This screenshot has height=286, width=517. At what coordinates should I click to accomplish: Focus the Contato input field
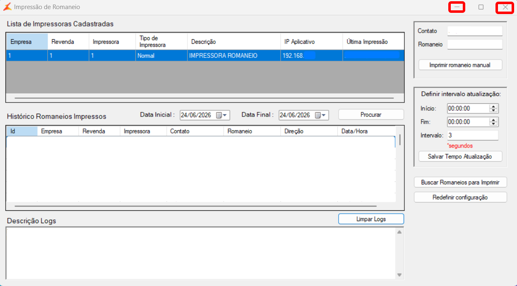(x=475, y=31)
